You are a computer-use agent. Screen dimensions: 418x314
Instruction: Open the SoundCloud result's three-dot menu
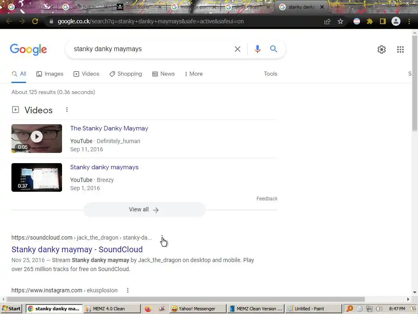[x=162, y=238]
